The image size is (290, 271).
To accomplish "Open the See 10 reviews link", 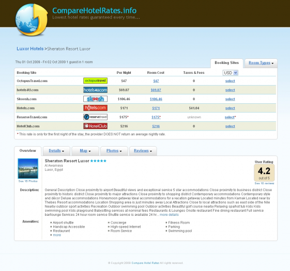I will [264, 183].
